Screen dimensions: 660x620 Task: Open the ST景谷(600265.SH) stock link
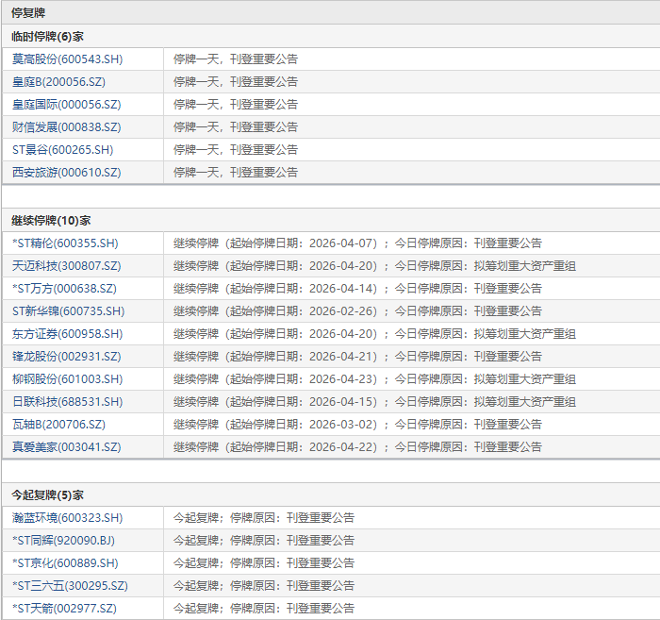tap(63, 149)
